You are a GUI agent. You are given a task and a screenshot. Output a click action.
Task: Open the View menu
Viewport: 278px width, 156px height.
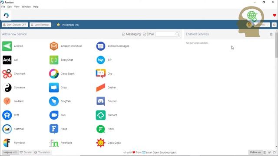[17, 7]
